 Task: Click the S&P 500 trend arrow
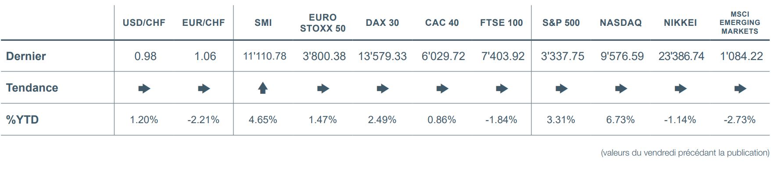pyautogui.click(x=562, y=89)
